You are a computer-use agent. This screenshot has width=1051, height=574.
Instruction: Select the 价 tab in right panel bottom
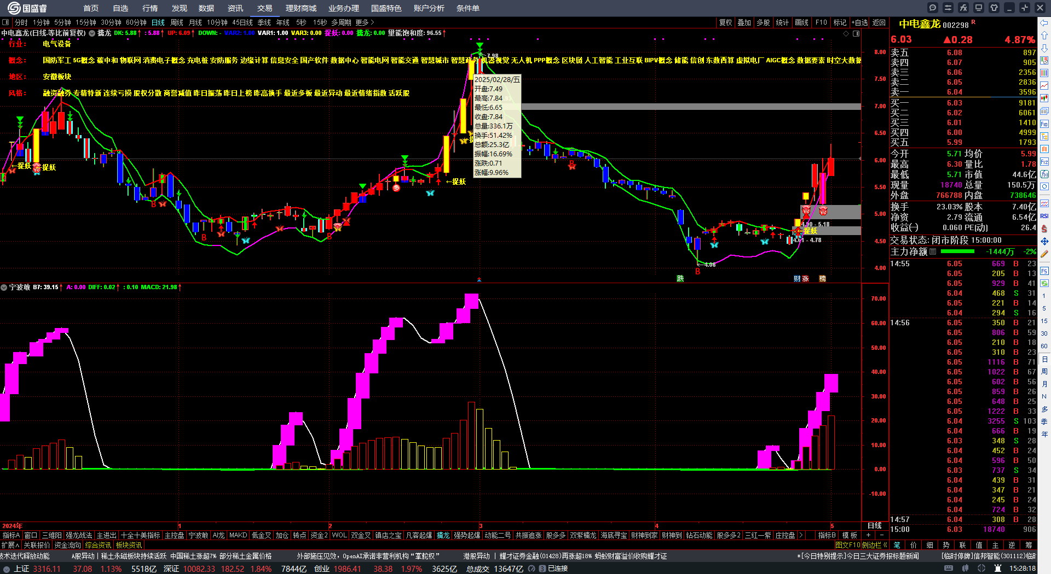click(x=913, y=545)
